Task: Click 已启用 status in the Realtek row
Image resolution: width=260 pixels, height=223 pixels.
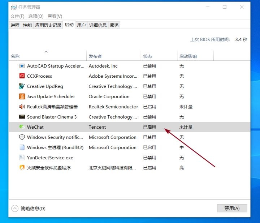Action: coord(150,107)
